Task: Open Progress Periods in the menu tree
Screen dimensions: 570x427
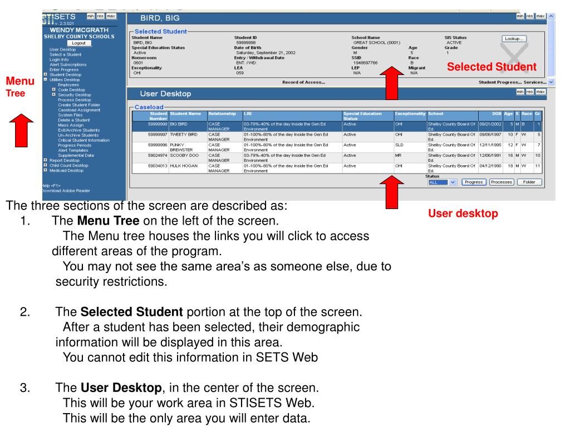Action: pyautogui.click(x=75, y=145)
